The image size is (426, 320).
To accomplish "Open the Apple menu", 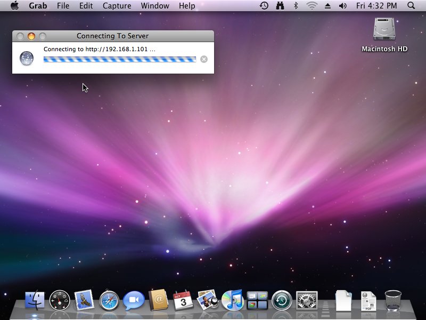I will (14, 6).
